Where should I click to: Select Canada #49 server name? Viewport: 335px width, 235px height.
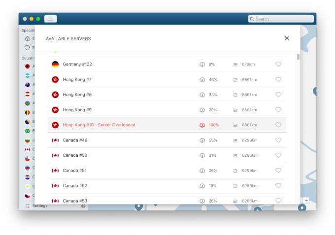coord(75,140)
